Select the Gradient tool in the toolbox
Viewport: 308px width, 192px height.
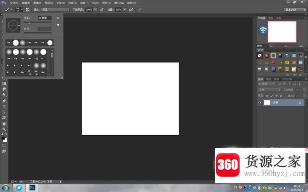4,83
